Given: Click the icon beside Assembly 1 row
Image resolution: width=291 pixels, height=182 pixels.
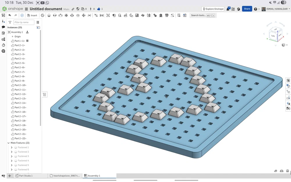Looking at the screenshot, I should 27,32.
